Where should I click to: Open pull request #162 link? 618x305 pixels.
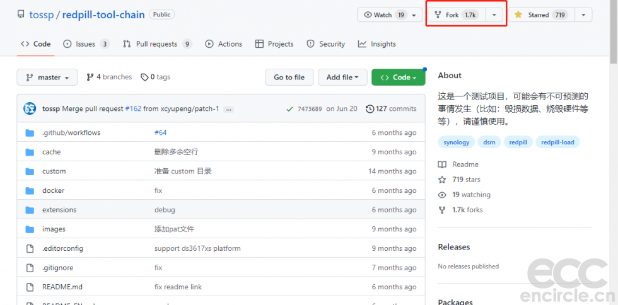pos(133,109)
